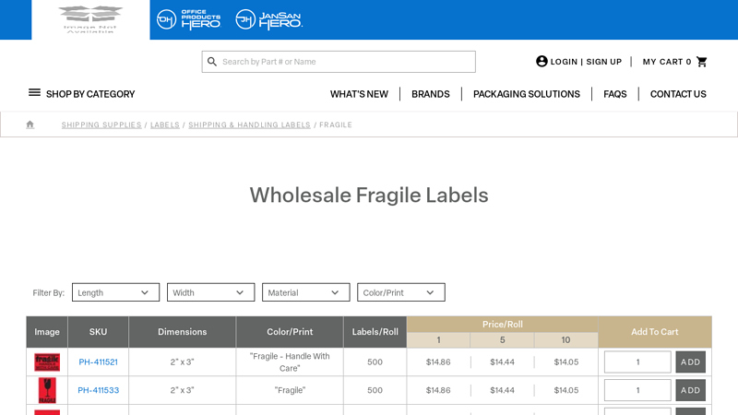Click quantity field for PH-411533
Image resolution: width=738 pixels, height=415 pixels.
(637, 390)
